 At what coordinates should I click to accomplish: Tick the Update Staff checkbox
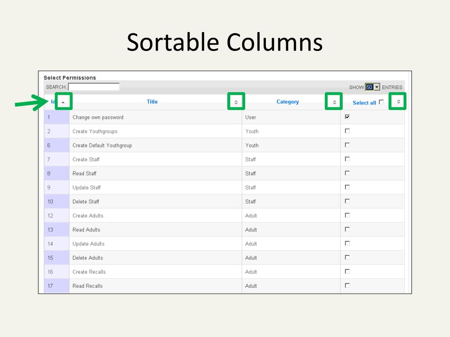point(347,187)
